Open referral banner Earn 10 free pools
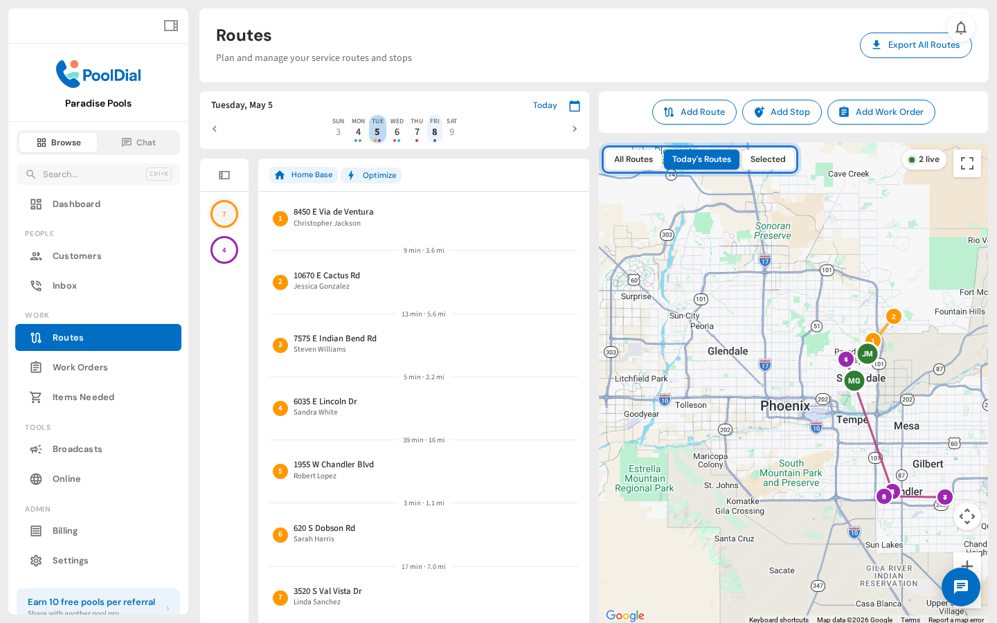 [98, 602]
